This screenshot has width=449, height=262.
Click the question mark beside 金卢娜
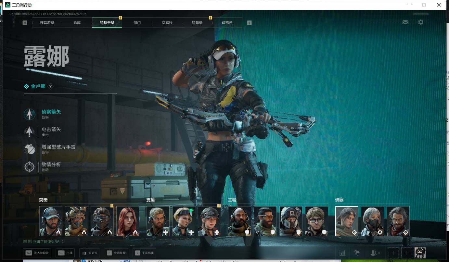(x=50, y=86)
